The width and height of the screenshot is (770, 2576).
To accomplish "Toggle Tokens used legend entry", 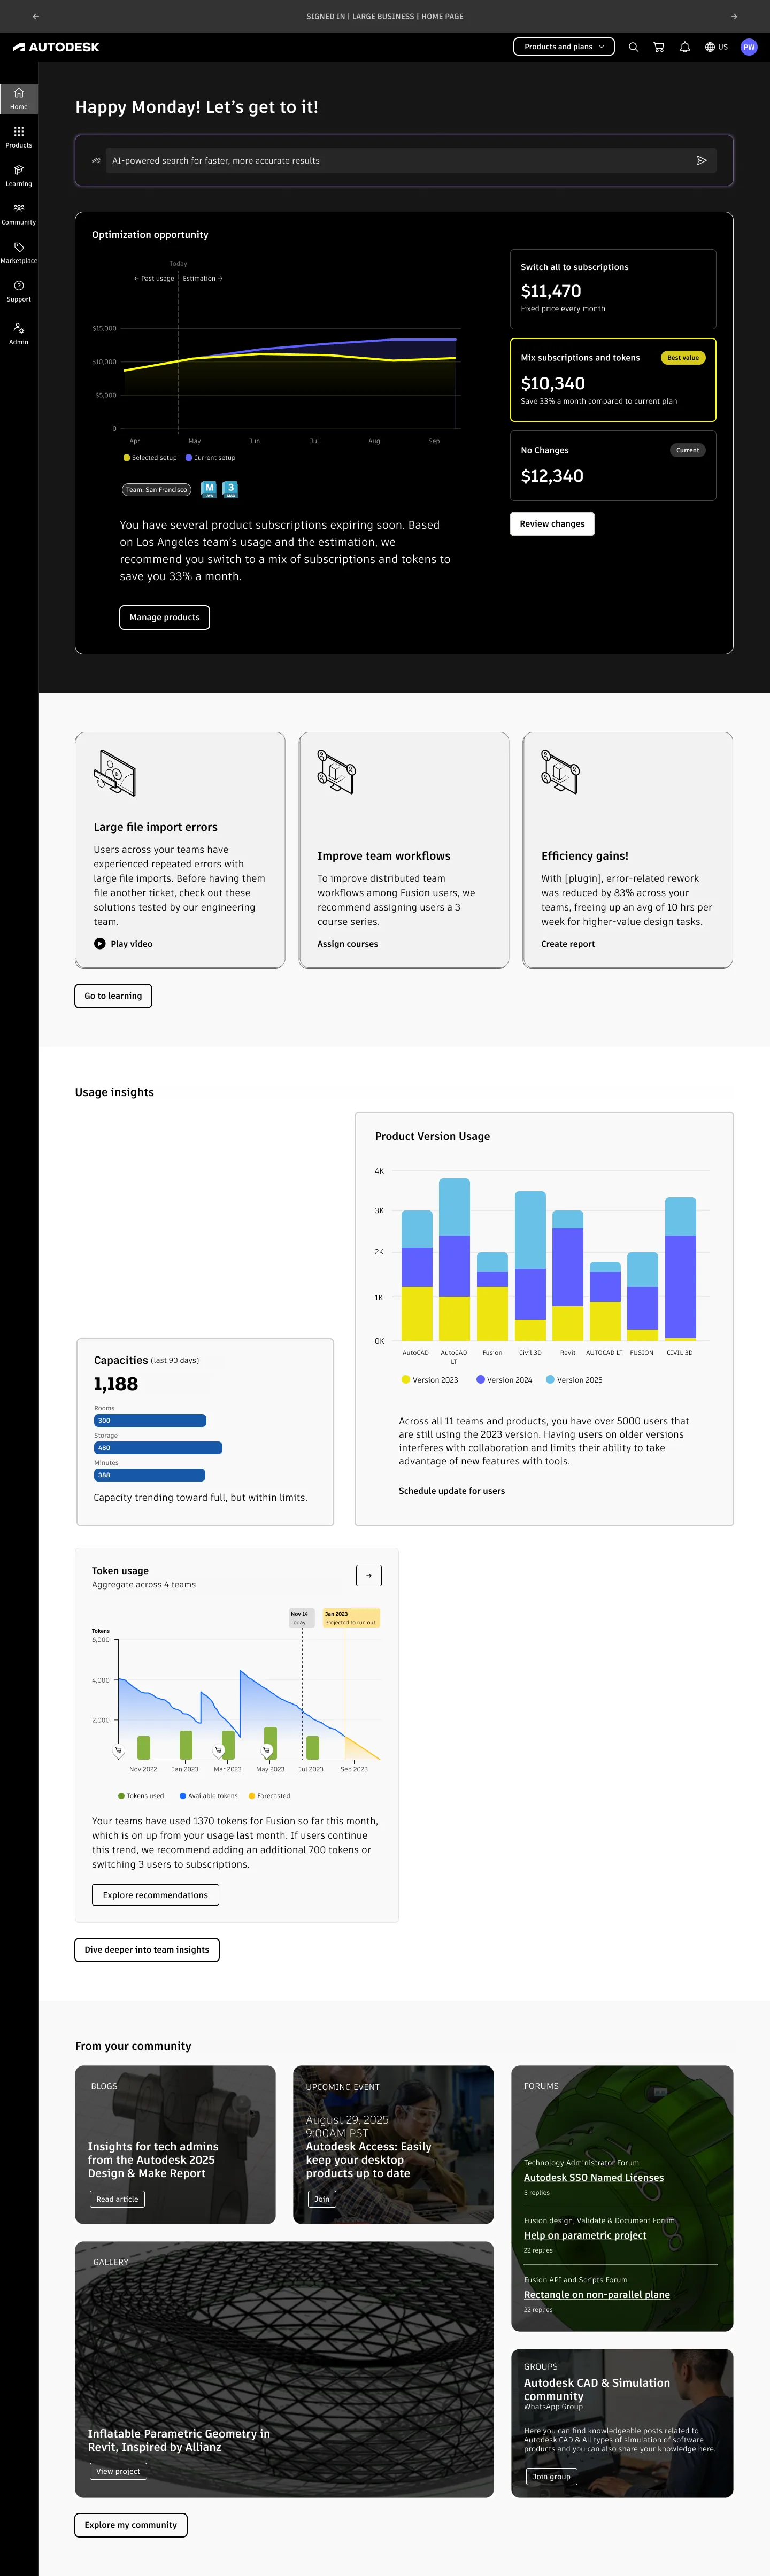I will click(141, 1796).
